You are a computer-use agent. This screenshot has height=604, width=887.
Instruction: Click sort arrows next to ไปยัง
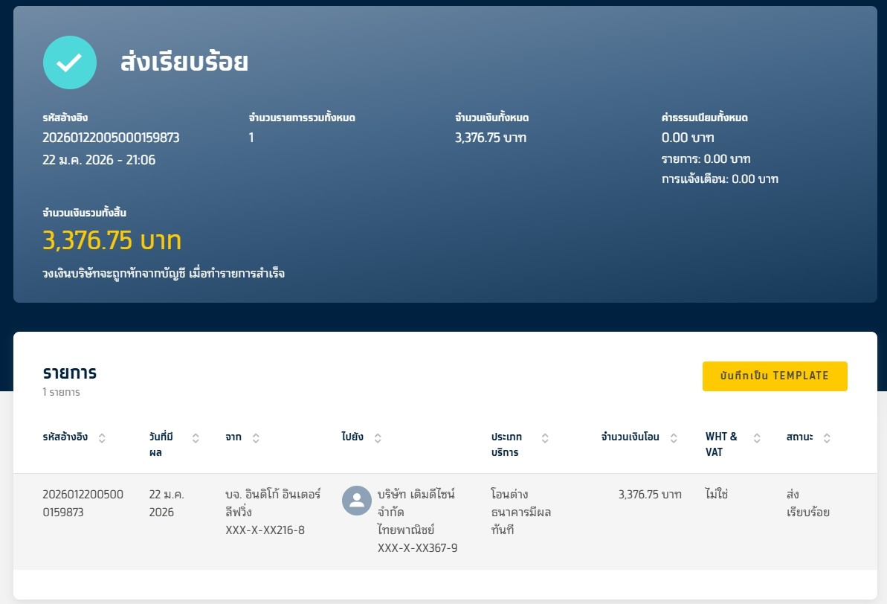tap(378, 438)
